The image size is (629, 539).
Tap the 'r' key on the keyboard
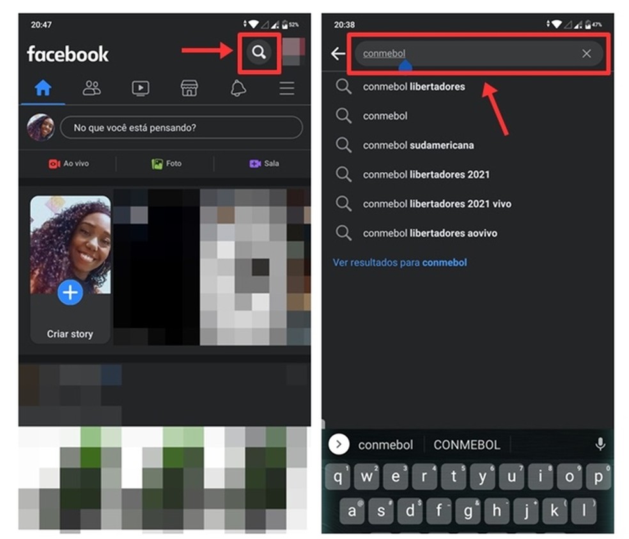click(424, 477)
